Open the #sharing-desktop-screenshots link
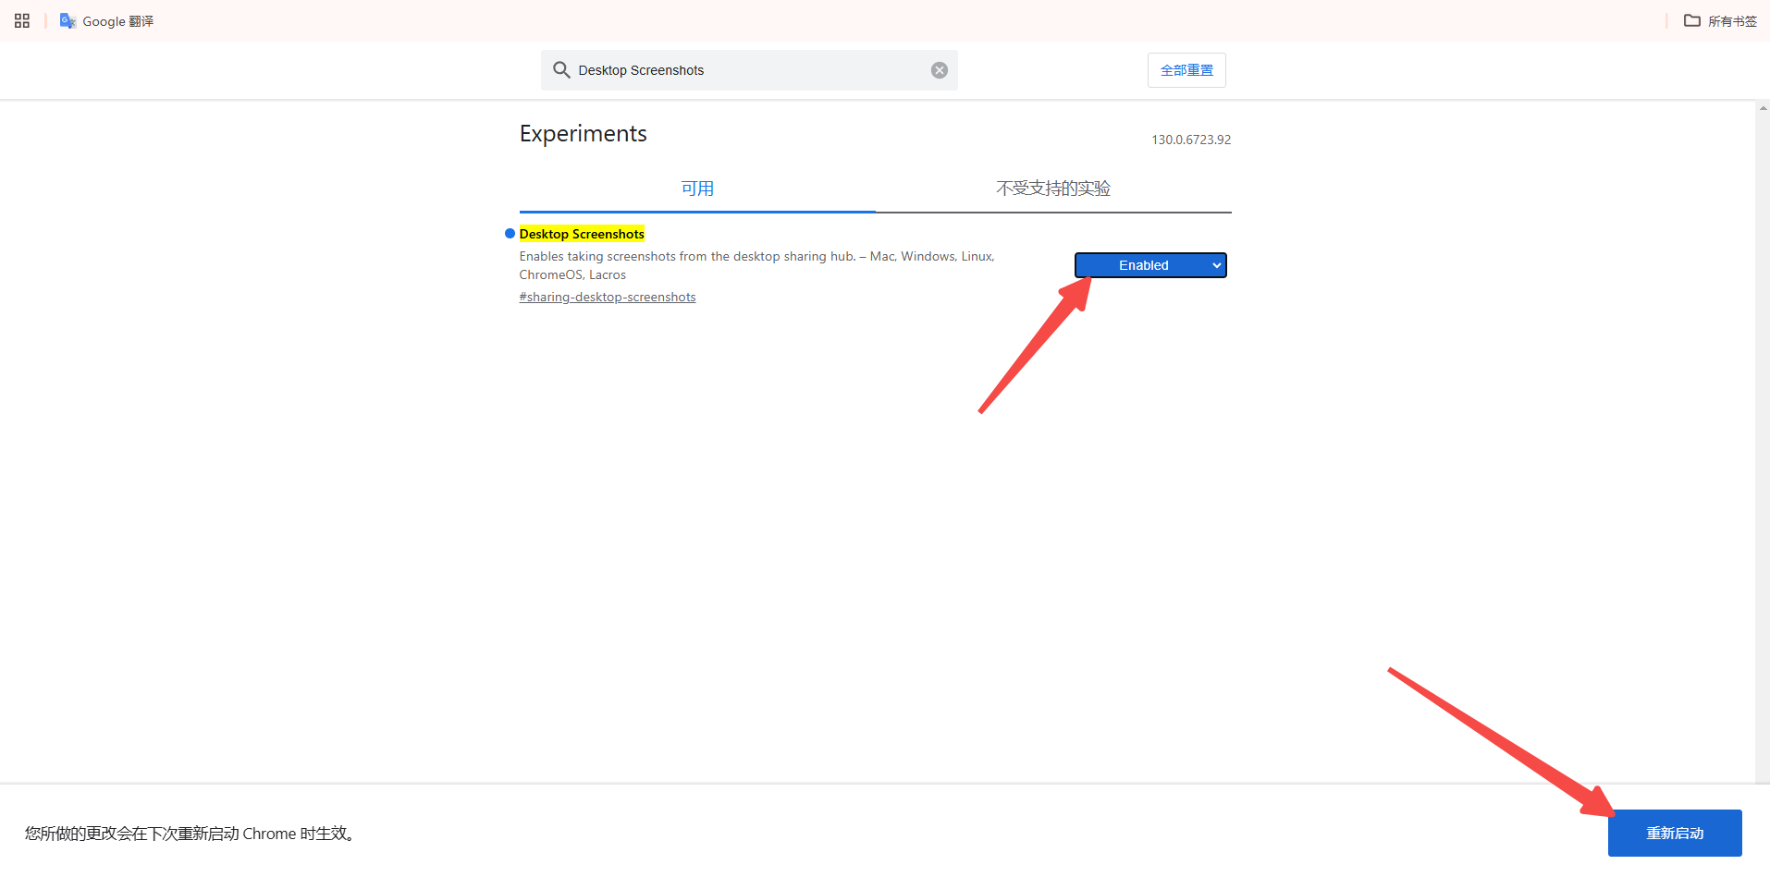Viewport: 1770px width, 877px height. pos(608,297)
